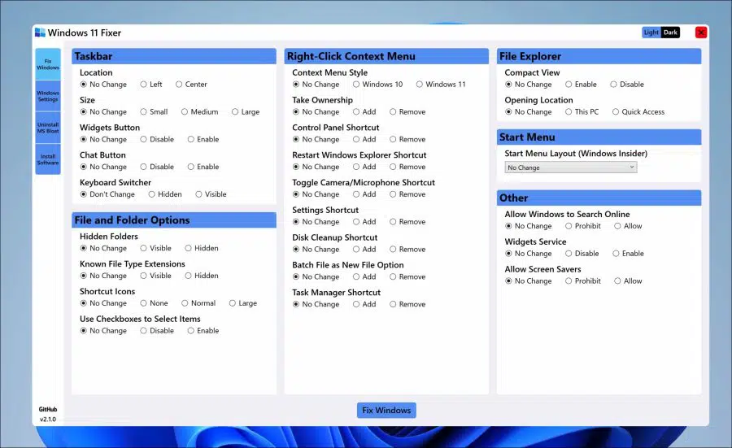Viewport: 732px width, 448px height.
Task: Set Known File Type Extensions to Hidden
Action: click(202, 276)
